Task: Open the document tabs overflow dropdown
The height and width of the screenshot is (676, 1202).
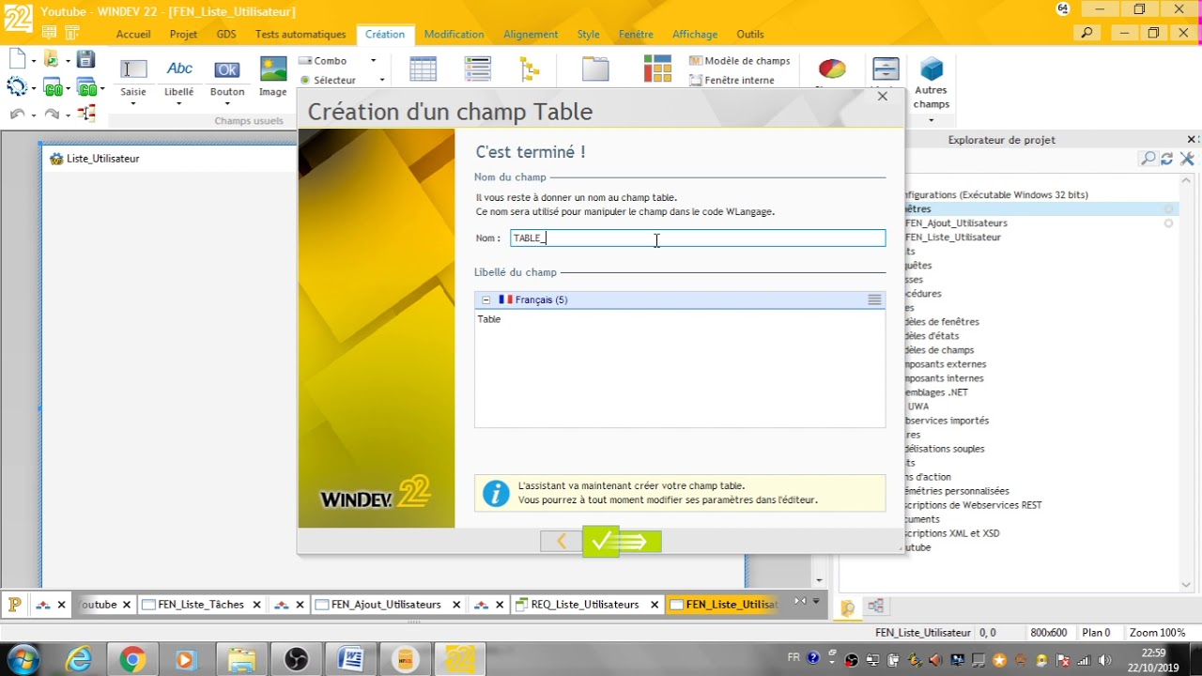Action: 816,602
